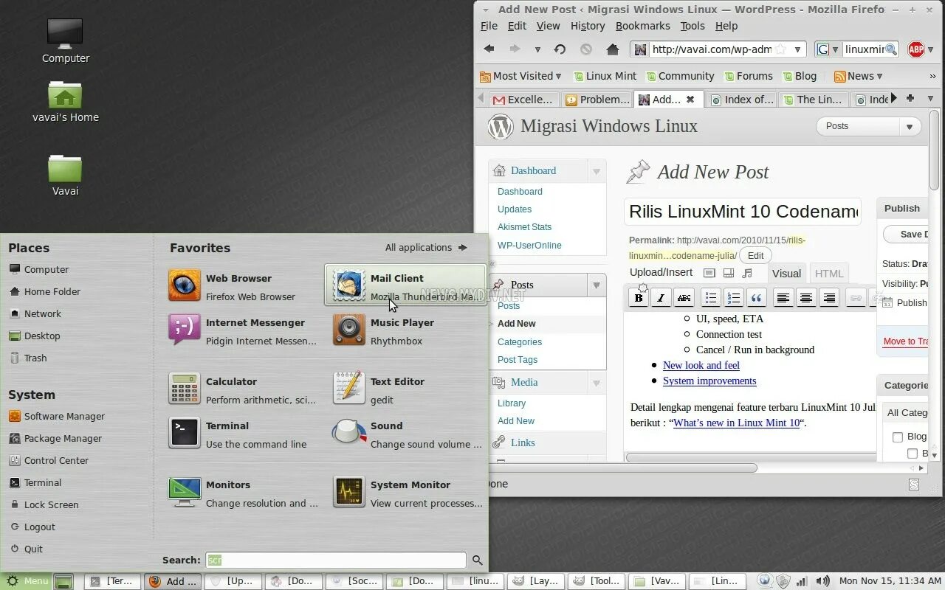
Task: Click the Computer desktop icon
Action: coord(65,41)
